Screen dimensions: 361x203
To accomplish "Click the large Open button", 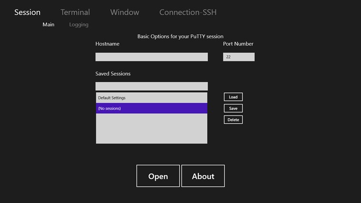I will click(x=158, y=176).
